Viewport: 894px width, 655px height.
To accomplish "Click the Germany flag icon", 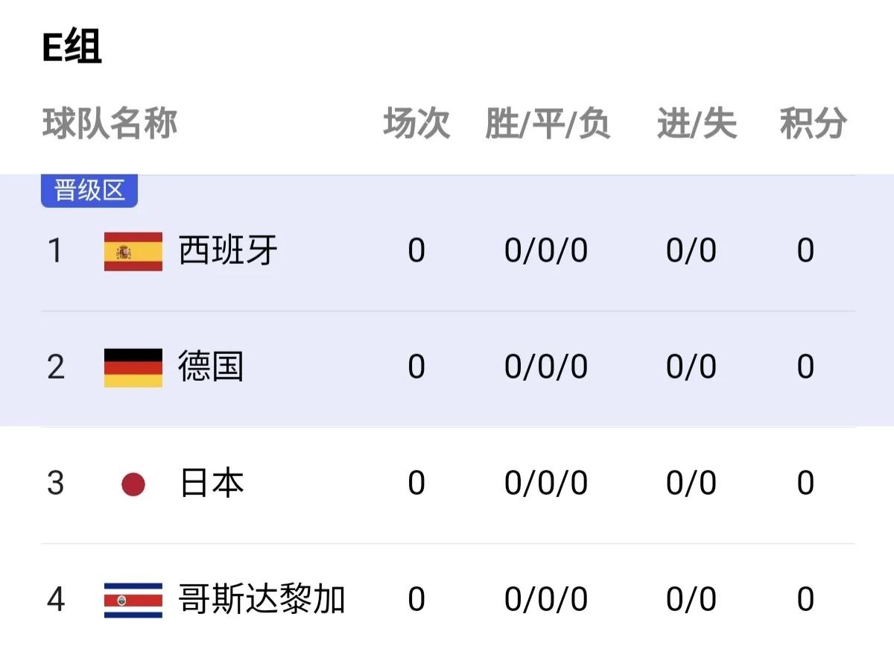I will point(133,366).
